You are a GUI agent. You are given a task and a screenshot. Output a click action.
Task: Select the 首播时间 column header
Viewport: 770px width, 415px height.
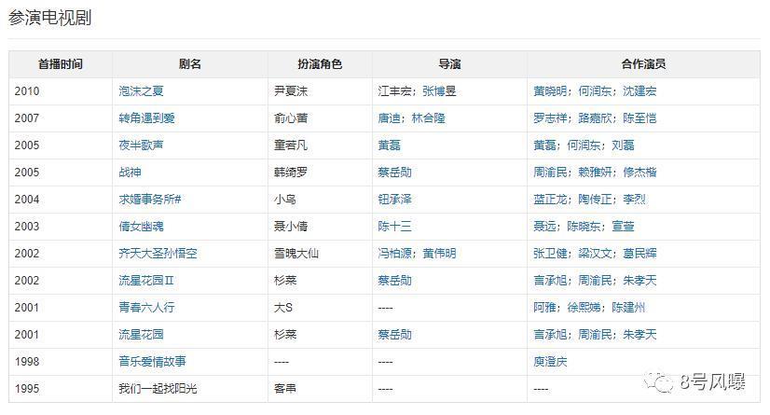[61, 63]
